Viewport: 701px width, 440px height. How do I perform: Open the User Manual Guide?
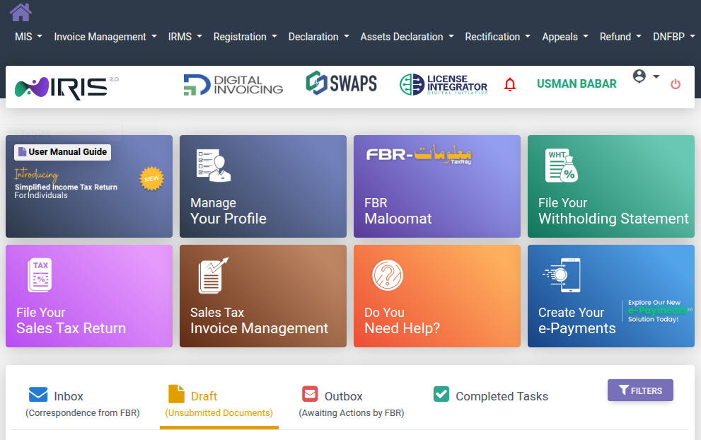click(x=62, y=152)
